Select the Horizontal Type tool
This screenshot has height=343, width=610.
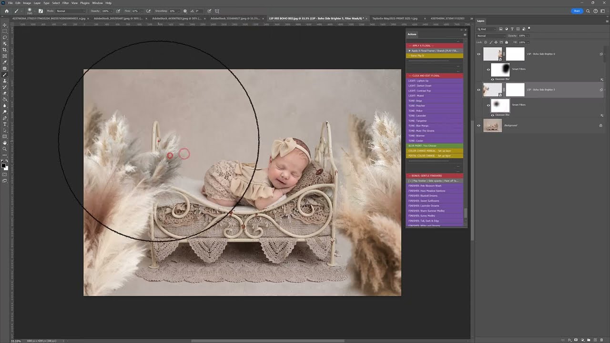tap(5, 124)
